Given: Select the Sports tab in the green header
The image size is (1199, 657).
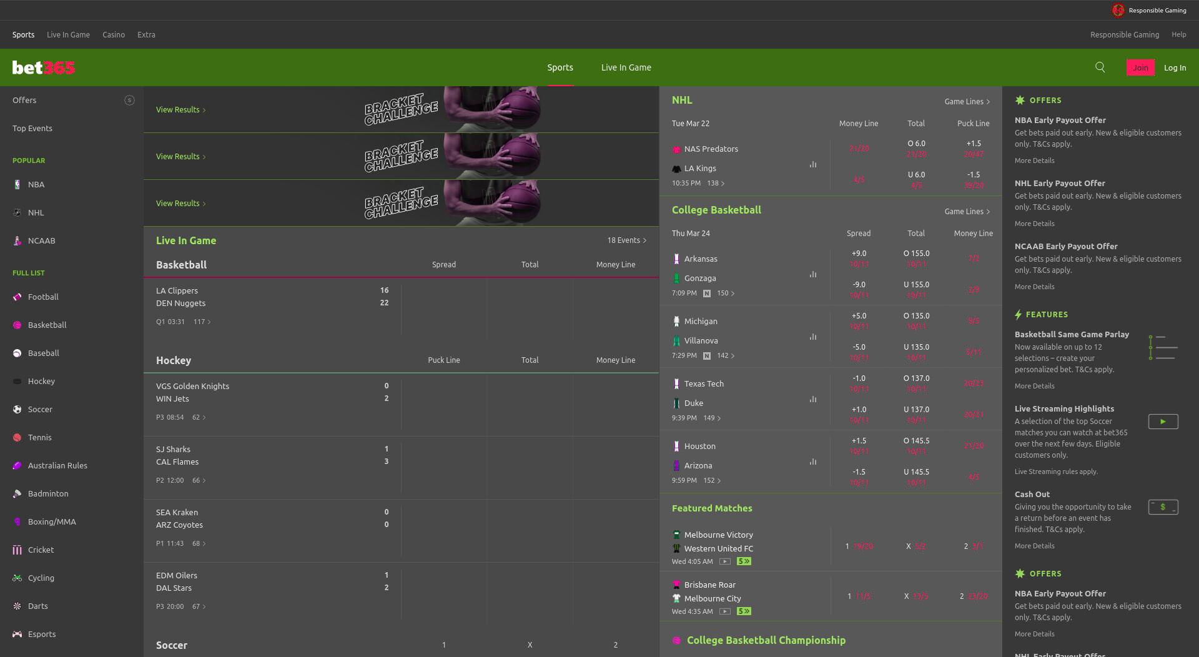Looking at the screenshot, I should tap(560, 67).
